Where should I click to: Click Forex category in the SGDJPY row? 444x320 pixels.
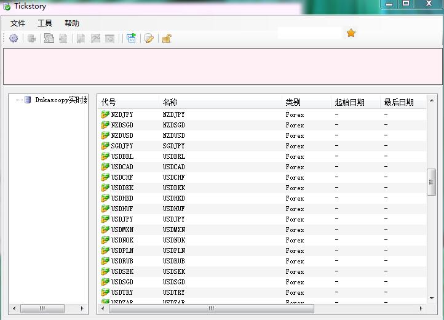[x=295, y=146]
